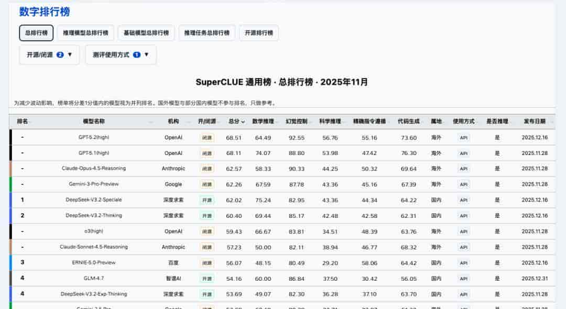The image size is (566, 309).
Task: Click the SuperCLUE 通用榜 table title
Action: (x=282, y=82)
